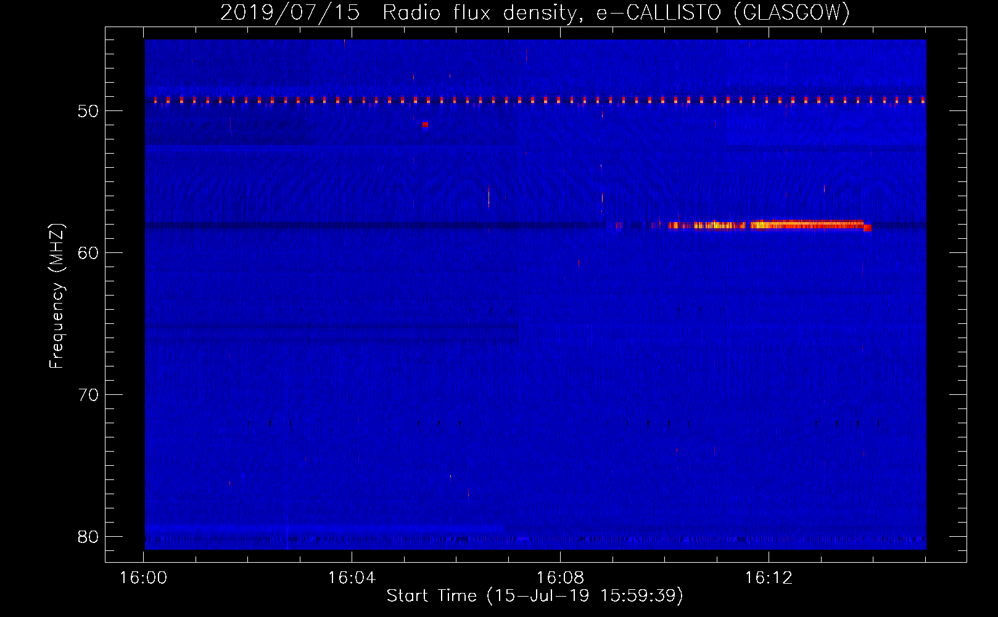Click the 80 MHz frequency tick label

click(x=88, y=537)
